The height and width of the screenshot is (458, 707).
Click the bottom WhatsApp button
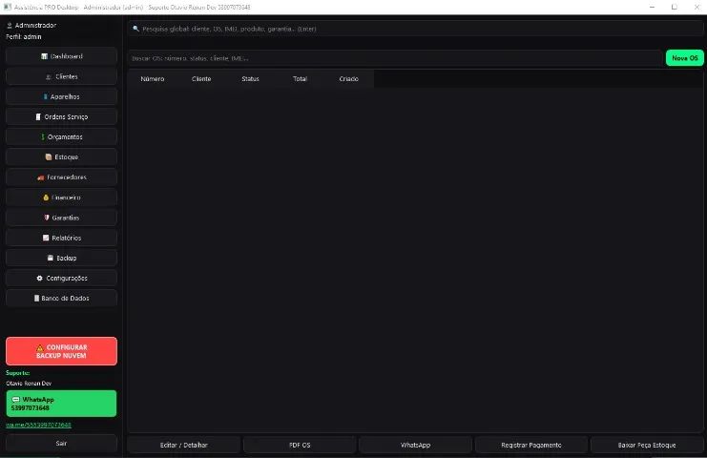415,445
